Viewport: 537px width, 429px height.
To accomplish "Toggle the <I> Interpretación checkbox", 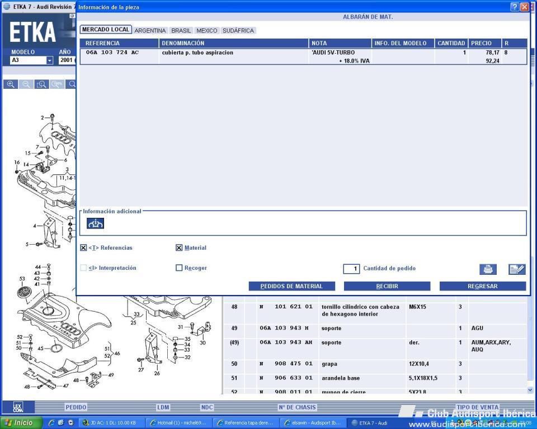I will (83, 268).
